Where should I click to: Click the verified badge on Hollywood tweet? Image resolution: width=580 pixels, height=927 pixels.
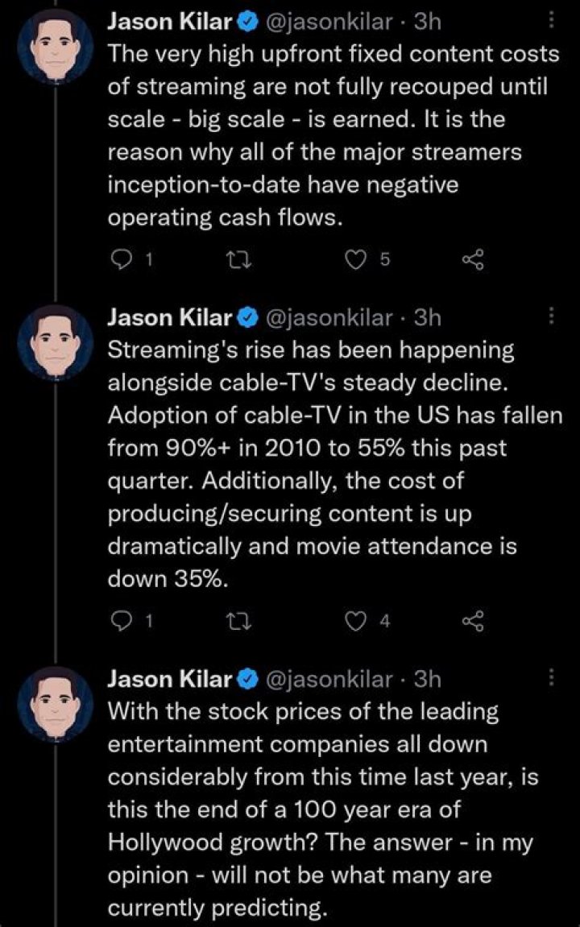pyautogui.click(x=246, y=679)
